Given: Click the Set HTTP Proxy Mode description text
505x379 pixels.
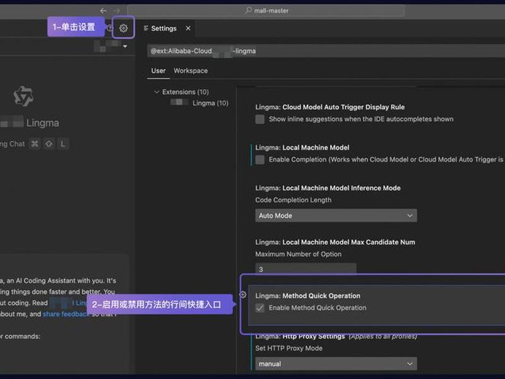Looking at the screenshot, I should click(x=288, y=349).
